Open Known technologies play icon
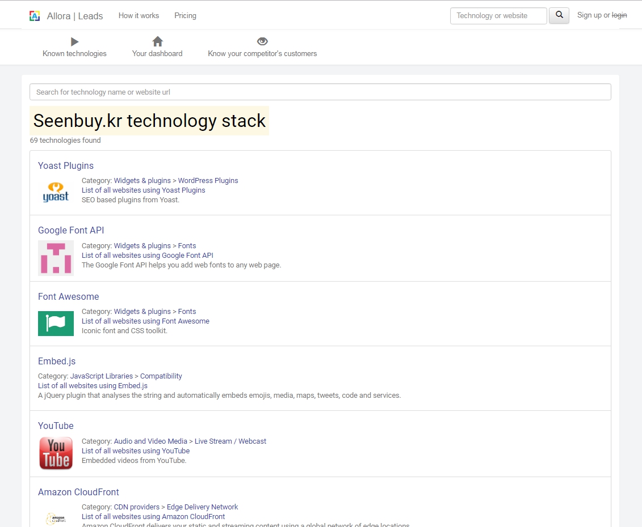Viewport: 642px width, 527px height. point(74,41)
